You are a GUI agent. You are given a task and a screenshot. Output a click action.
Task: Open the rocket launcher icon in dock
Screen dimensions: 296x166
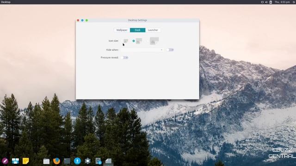5,161
